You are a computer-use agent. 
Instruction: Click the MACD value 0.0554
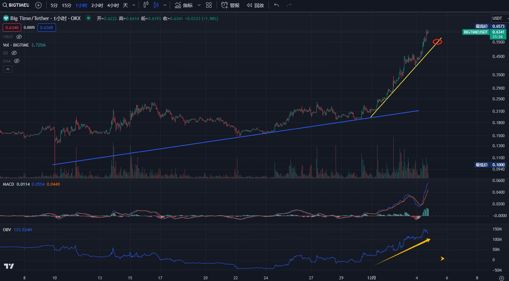[38, 184]
